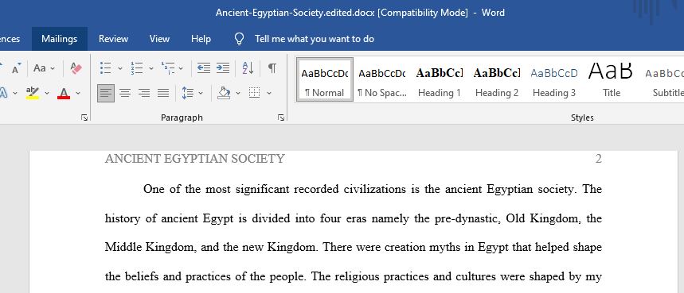Image resolution: width=684 pixels, height=293 pixels.
Task: Click the Multilevel List icon
Action: (168, 67)
